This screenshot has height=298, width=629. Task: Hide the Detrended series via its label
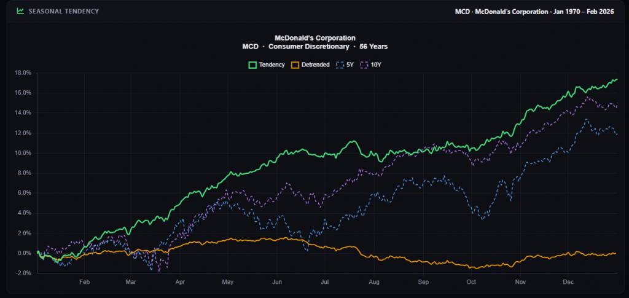[x=316, y=65]
